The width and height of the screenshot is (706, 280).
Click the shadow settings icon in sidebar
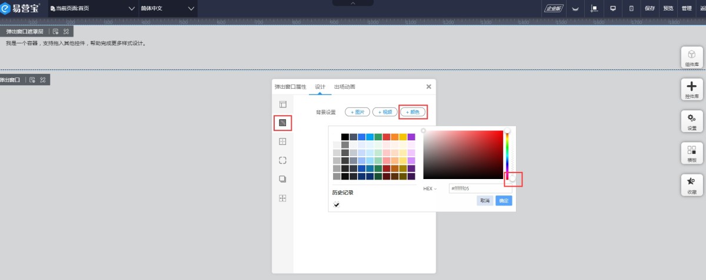coord(282,179)
